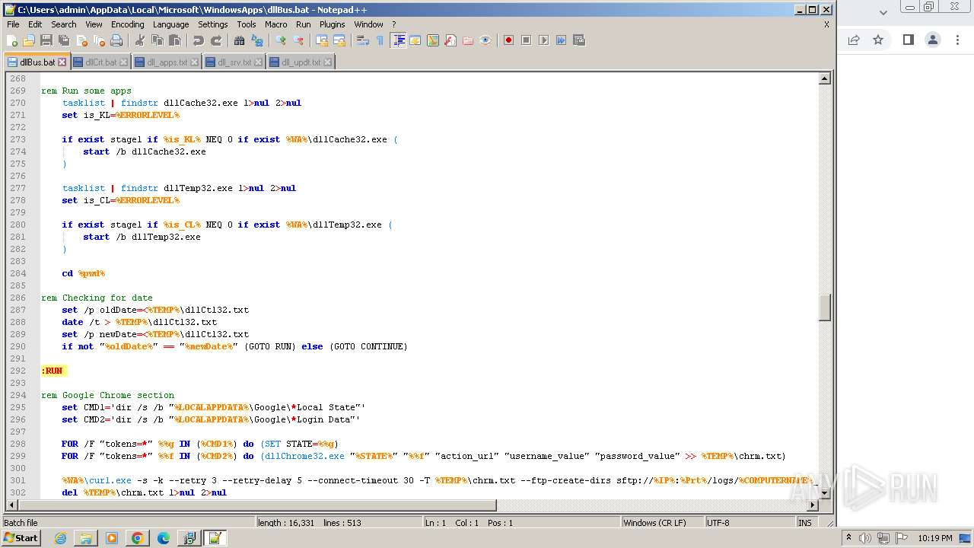The image size is (974, 548).
Task: Run macro multiple times icon
Action: point(561,40)
